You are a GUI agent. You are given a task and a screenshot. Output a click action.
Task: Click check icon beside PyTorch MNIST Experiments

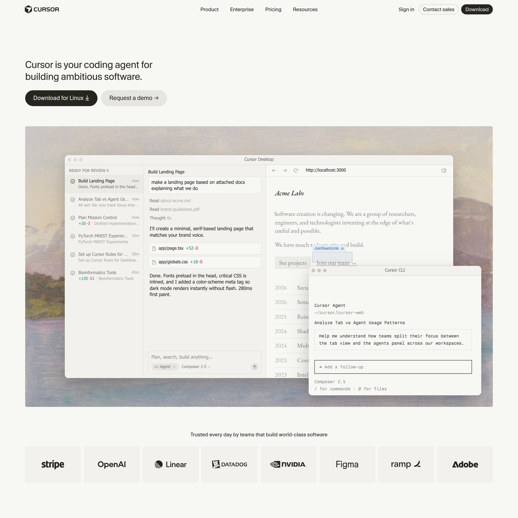pos(73,236)
